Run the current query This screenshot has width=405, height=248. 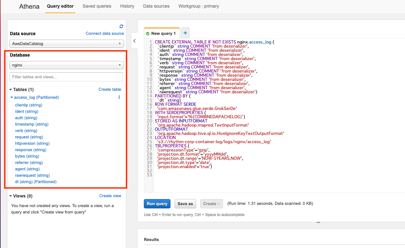pos(157,204)
